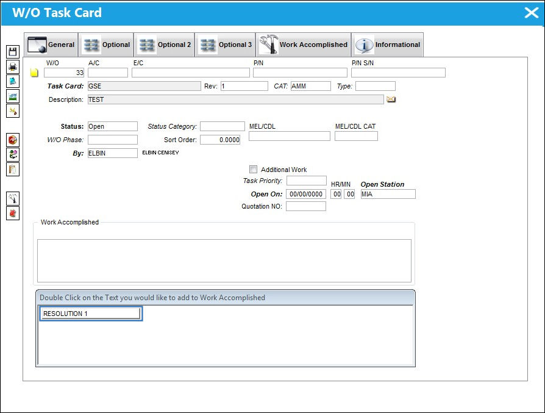Screen dimensions: 545x413
Task: Focus the Type input field
Action: tap(376, 86)
